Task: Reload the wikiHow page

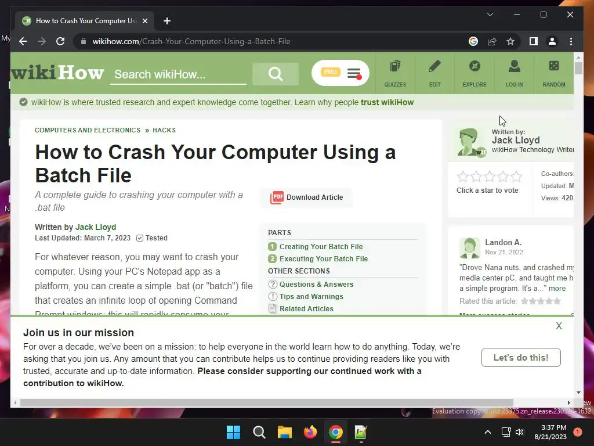Action: [60, 41]
